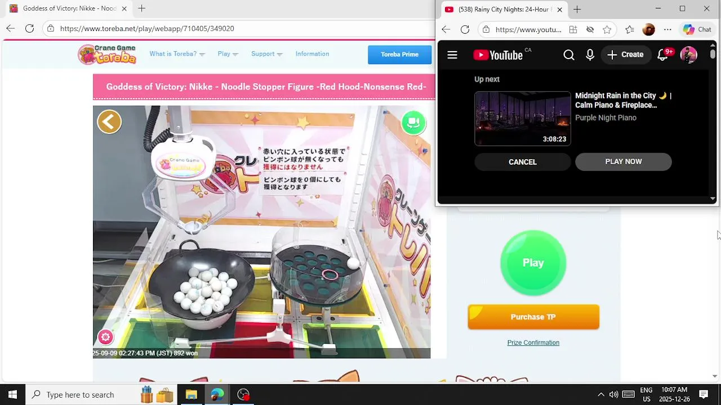
Task: Go back in the Toreba browser window
Action: (10, 28)
